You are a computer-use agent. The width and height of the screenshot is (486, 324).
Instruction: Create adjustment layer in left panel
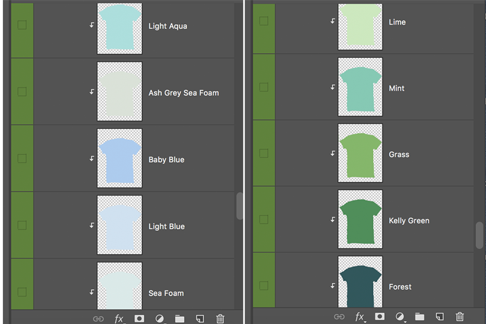click(160, 319)
